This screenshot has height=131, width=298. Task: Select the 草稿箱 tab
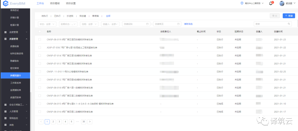click(x=95, y=16)
